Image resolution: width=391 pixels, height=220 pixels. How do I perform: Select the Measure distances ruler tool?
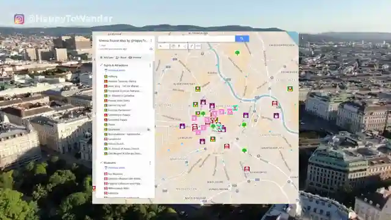pyautogui.click(x=198, y=46)
